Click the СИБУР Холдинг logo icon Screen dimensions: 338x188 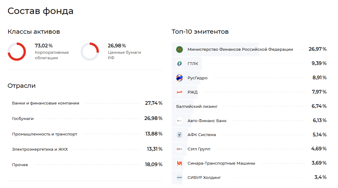(x=179, y=177)
